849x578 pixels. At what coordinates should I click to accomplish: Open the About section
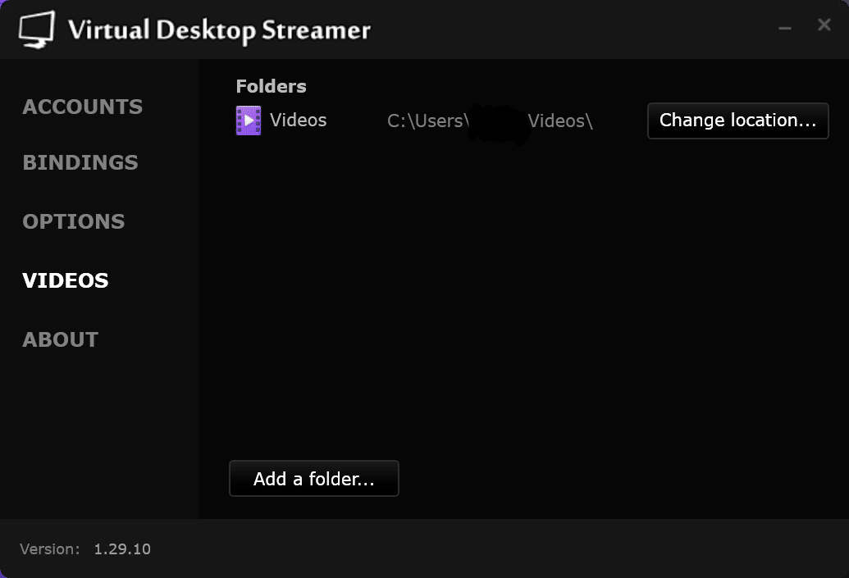click(60, 339)
